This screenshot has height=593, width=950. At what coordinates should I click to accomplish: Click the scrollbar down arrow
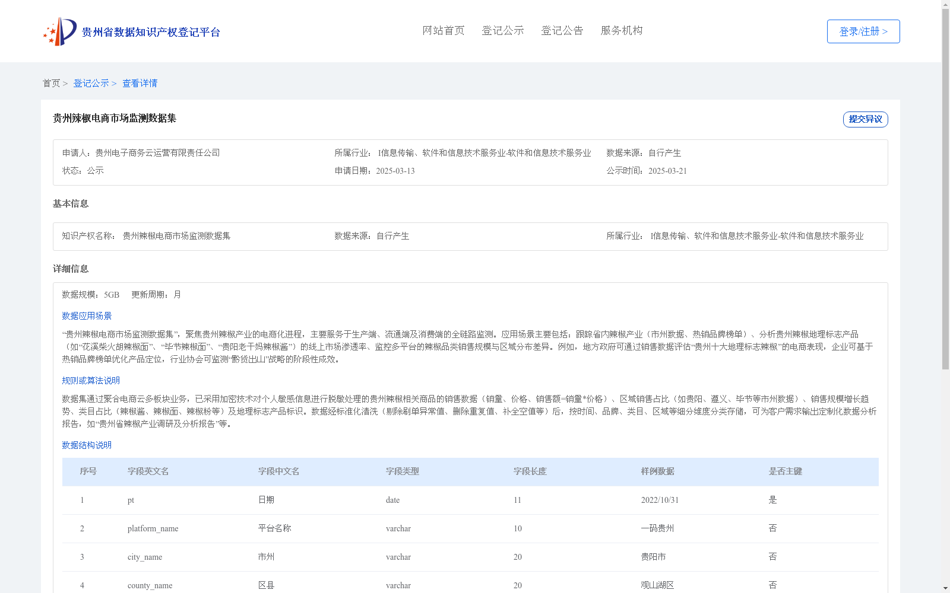945,588
